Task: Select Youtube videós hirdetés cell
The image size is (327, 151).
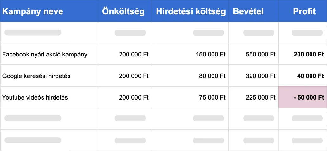Action: (49, 97)
